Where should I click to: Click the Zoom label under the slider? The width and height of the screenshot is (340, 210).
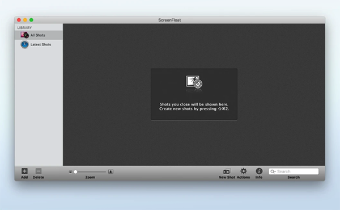point(90,177)
